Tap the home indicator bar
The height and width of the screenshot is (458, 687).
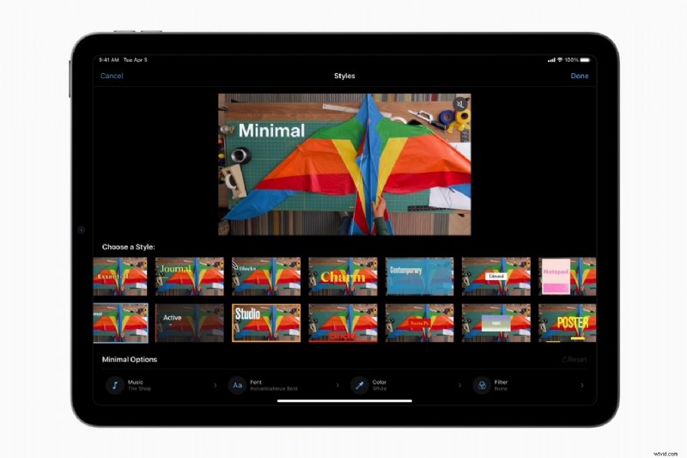pos(344,400)
